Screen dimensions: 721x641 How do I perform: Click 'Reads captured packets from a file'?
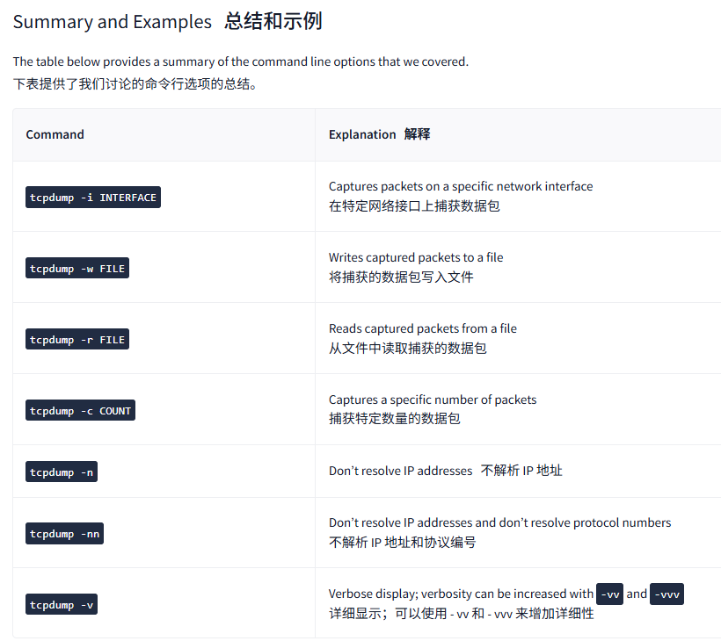pyautogui.click(x=423, y=328)
